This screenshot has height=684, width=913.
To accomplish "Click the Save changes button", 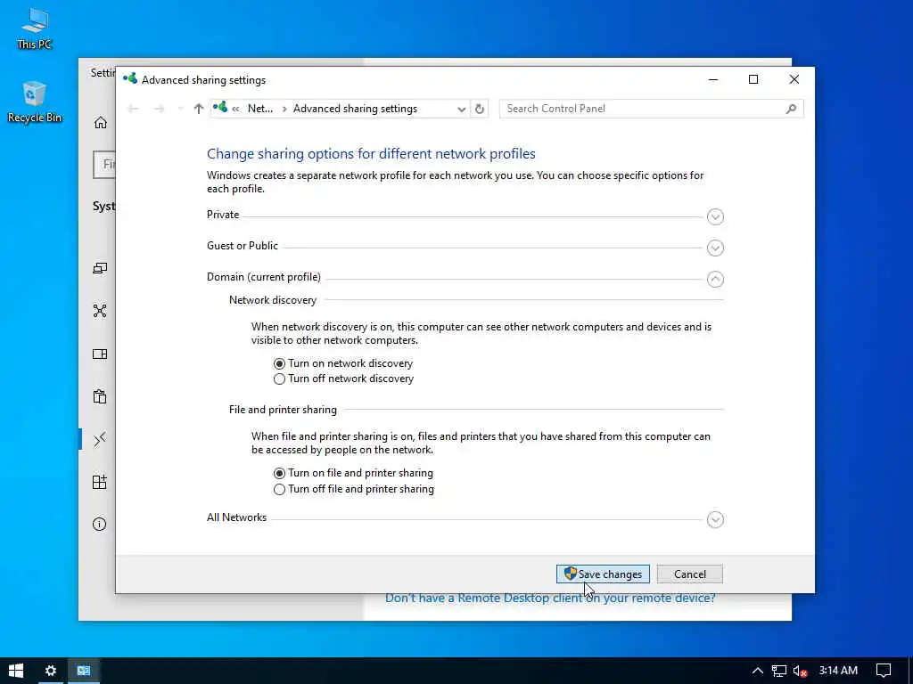I will [x=603, y=574].
